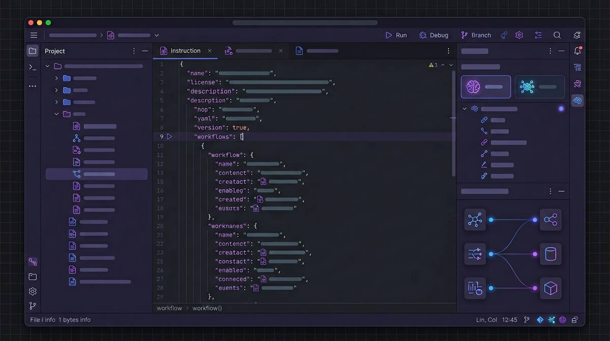Viewport: 610px width, 341px height.
Task: Select the cylinder database node in the graph
Action: tap(551, 254)
